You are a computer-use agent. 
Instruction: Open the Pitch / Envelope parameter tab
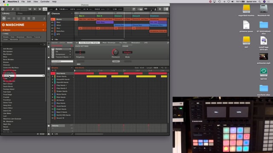[109, 42]
